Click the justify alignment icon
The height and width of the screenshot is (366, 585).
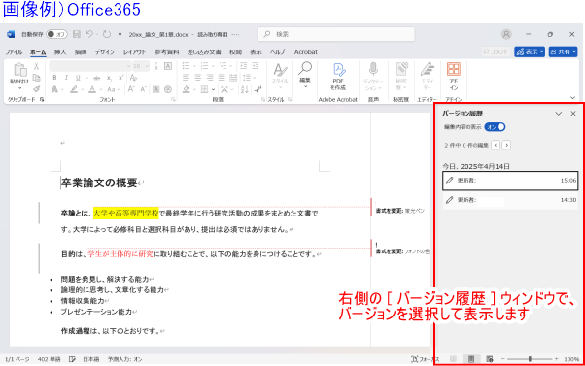222,78
